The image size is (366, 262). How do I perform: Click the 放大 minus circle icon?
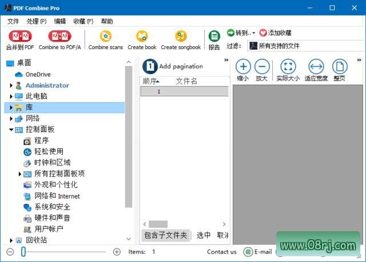point(262,67)
